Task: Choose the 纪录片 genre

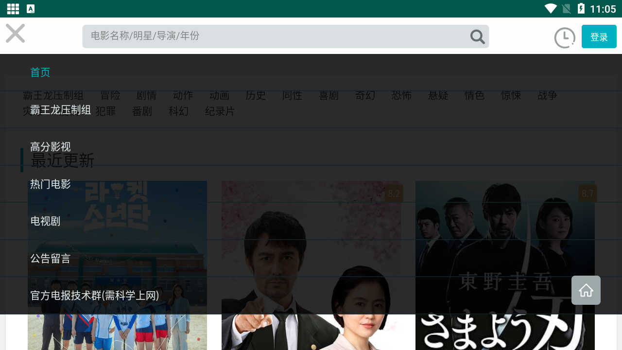Action: pyautogui.click(x=220, y=111)
